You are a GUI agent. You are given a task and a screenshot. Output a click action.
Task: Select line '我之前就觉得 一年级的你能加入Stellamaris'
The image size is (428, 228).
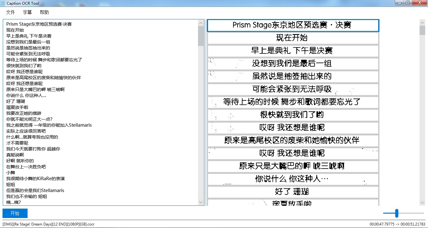point(49,125)
